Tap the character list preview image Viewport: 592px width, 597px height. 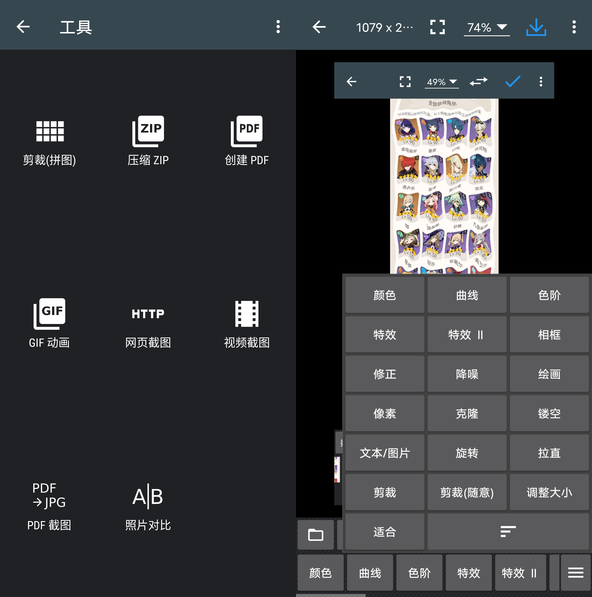pos(444,186)
